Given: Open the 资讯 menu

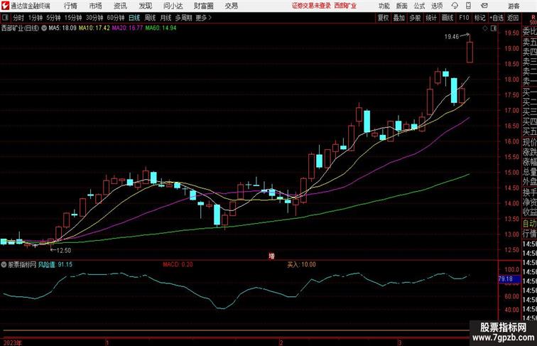Looking at the screenshot, I should (120, 6).
